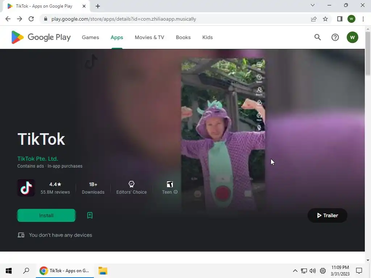Screen dimensions: 371x278
Task: Select the Apps section
Action: tap(117, 37)
